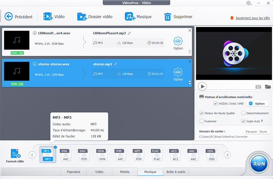Click the output path C:\Users\PC\Music text
Screen dimensions: 273x179
(223, 137)
